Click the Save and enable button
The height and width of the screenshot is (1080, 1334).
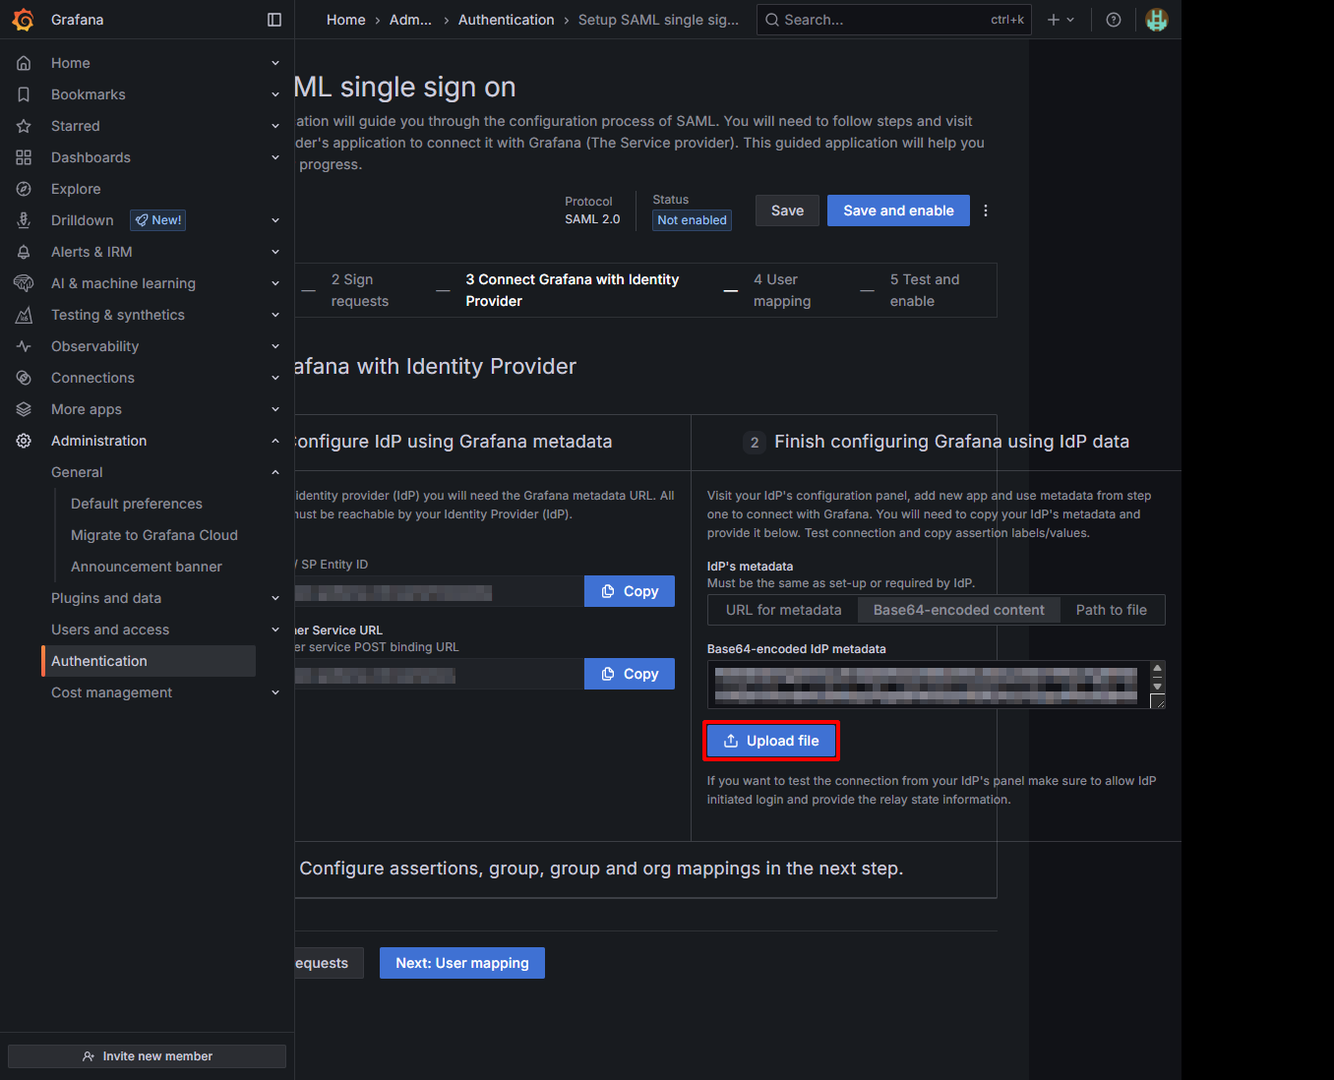[x=897, y=210]
